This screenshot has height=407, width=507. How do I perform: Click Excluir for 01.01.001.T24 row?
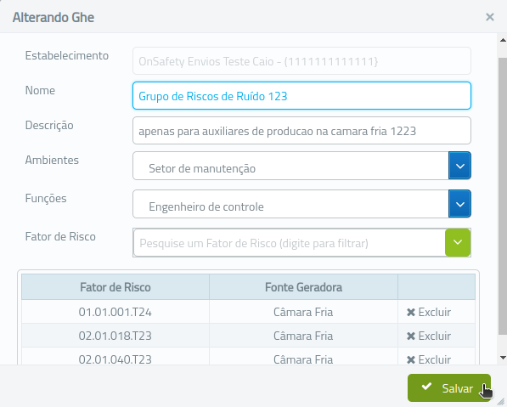pyautogui.click(x=429, y=312)
